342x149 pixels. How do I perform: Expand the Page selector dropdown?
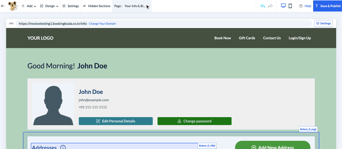click(132, 6)
